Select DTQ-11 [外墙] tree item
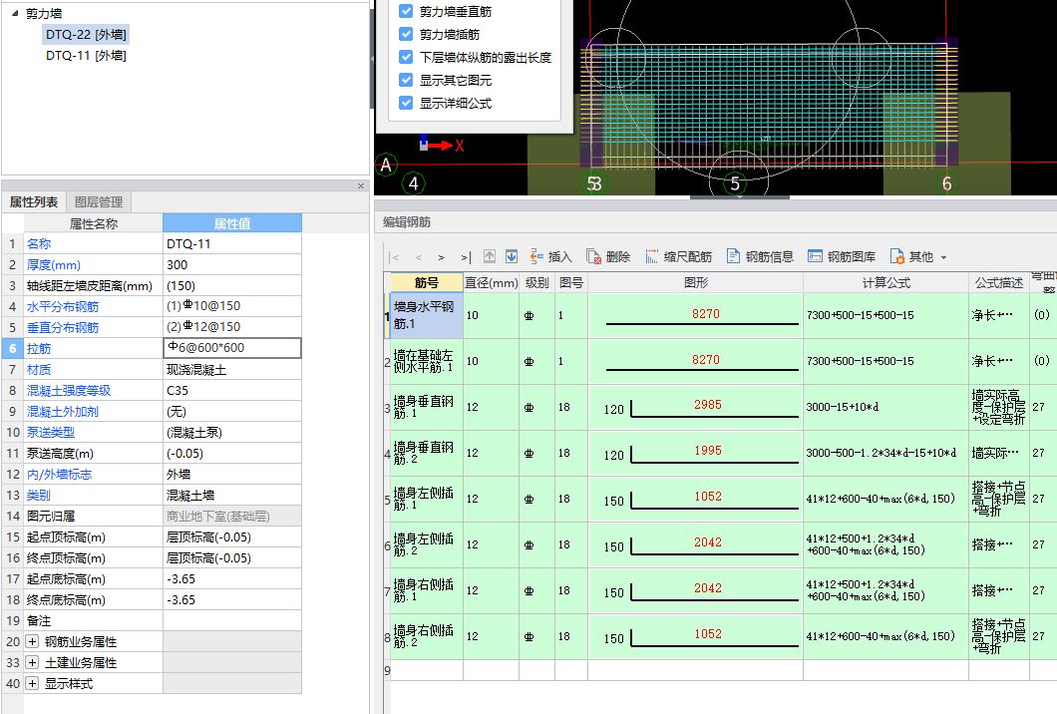The height and width of the screenshot is (714, 1057). pos(86,55)
